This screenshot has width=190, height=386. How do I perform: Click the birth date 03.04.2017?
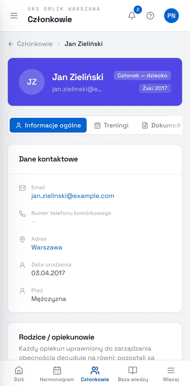(x=48, y=273)
